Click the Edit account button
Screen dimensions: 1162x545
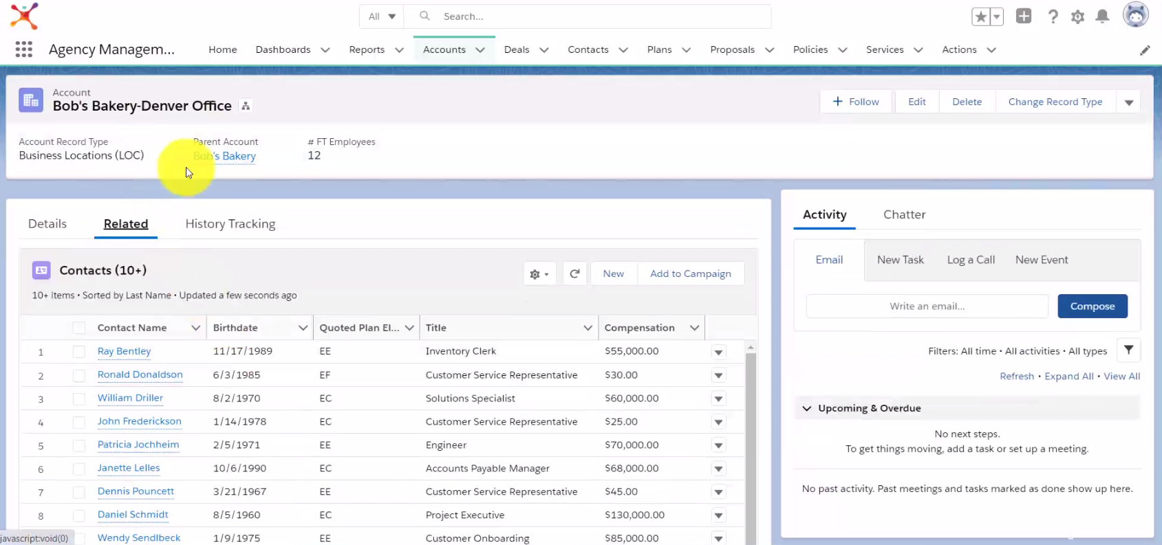(916, 102)
